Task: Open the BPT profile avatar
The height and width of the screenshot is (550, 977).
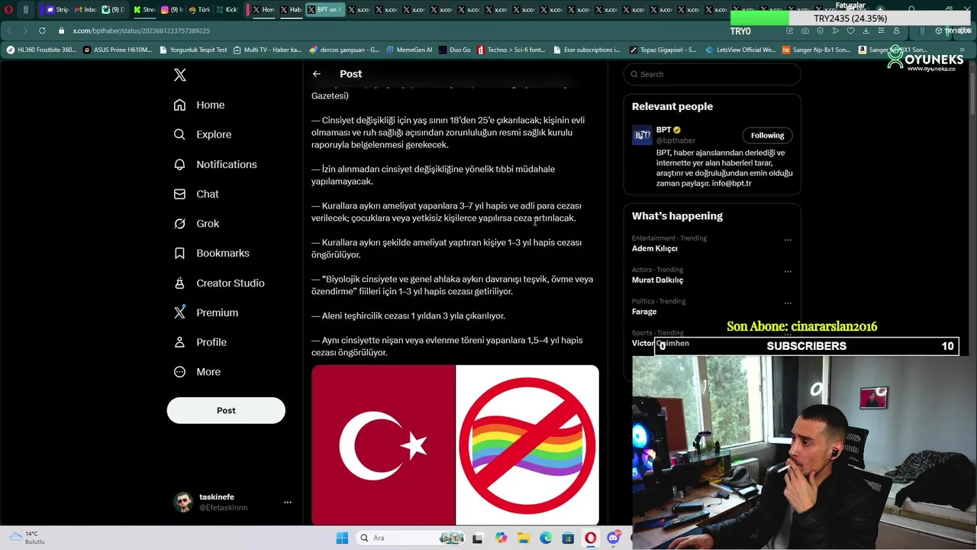Action: point(642,135)
